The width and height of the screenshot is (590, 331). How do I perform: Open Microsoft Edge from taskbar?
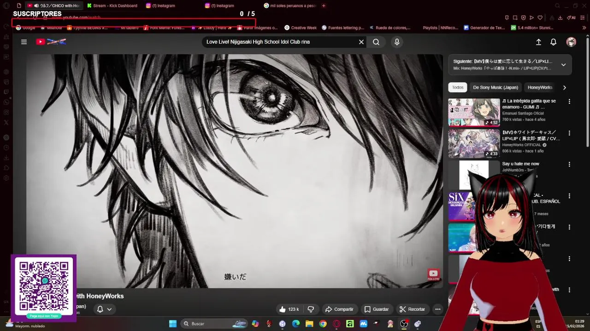pos(296,324)
